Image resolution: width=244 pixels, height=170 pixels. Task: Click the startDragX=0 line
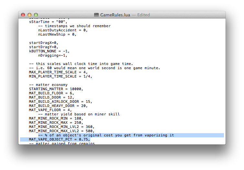(x=43, y=43)
